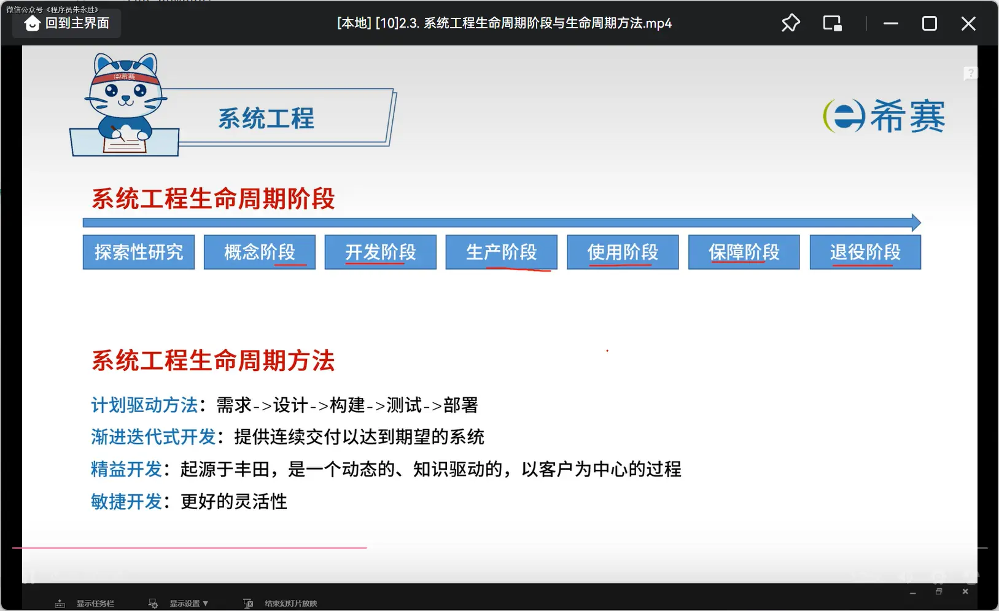Click the embedded slideshow's small restore icon

click(939, 591)
